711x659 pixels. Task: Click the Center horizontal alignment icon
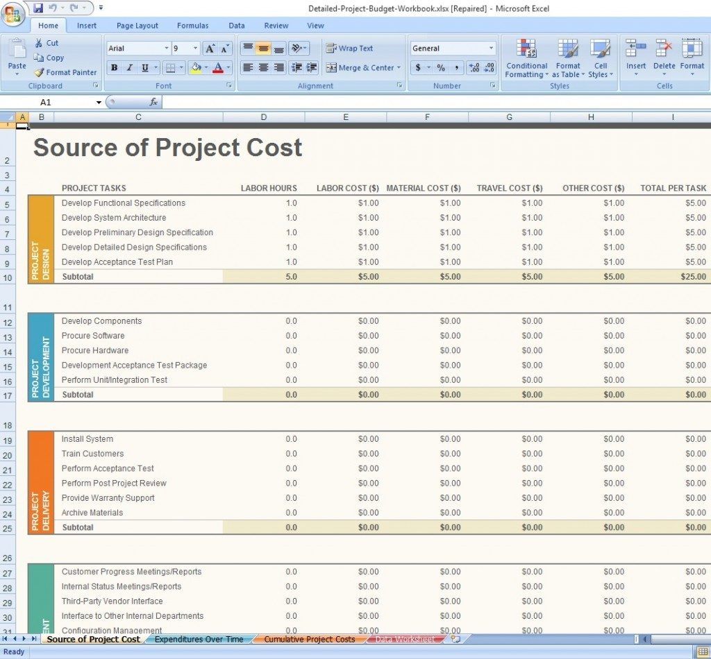pyautogui.click(x=263, y=68)
